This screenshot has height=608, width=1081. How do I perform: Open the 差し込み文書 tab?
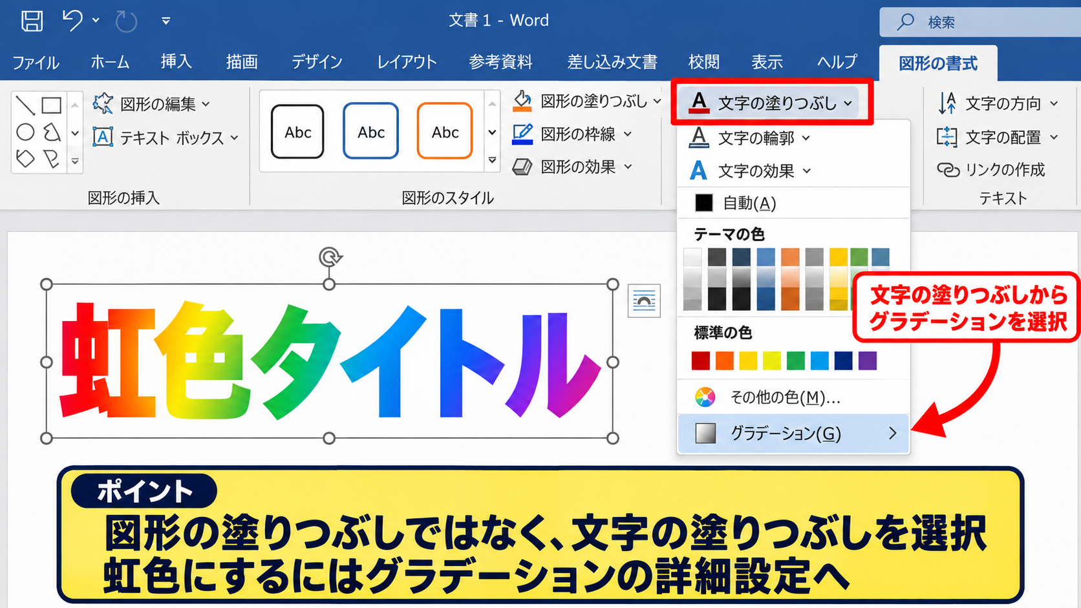[612, 62]
